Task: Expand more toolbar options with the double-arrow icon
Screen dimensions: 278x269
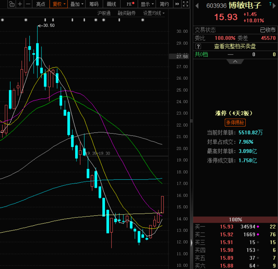Action: (177, 4)
